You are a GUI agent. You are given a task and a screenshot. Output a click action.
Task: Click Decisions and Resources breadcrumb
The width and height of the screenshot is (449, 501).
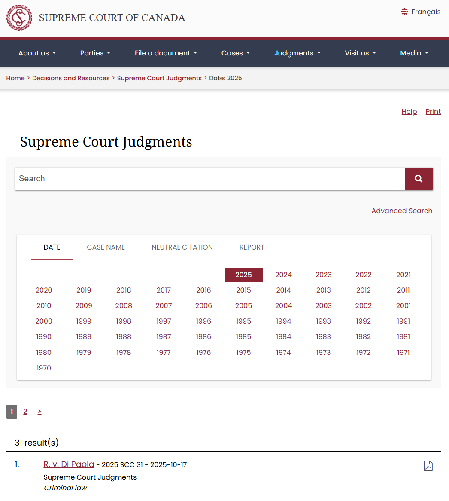click(71, 78)
